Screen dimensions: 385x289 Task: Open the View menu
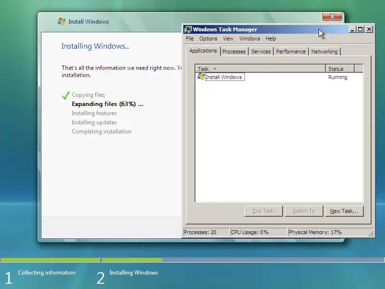228,39
